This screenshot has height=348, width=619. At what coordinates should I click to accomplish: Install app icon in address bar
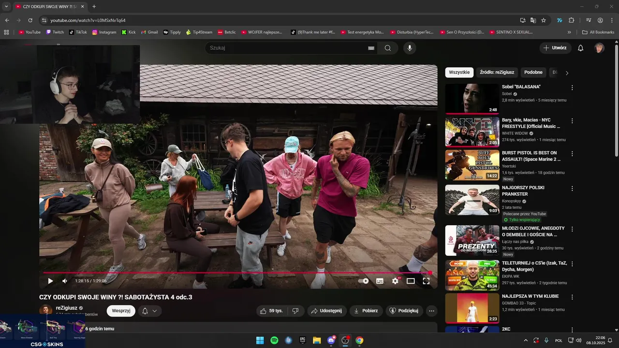coord(523,20)
